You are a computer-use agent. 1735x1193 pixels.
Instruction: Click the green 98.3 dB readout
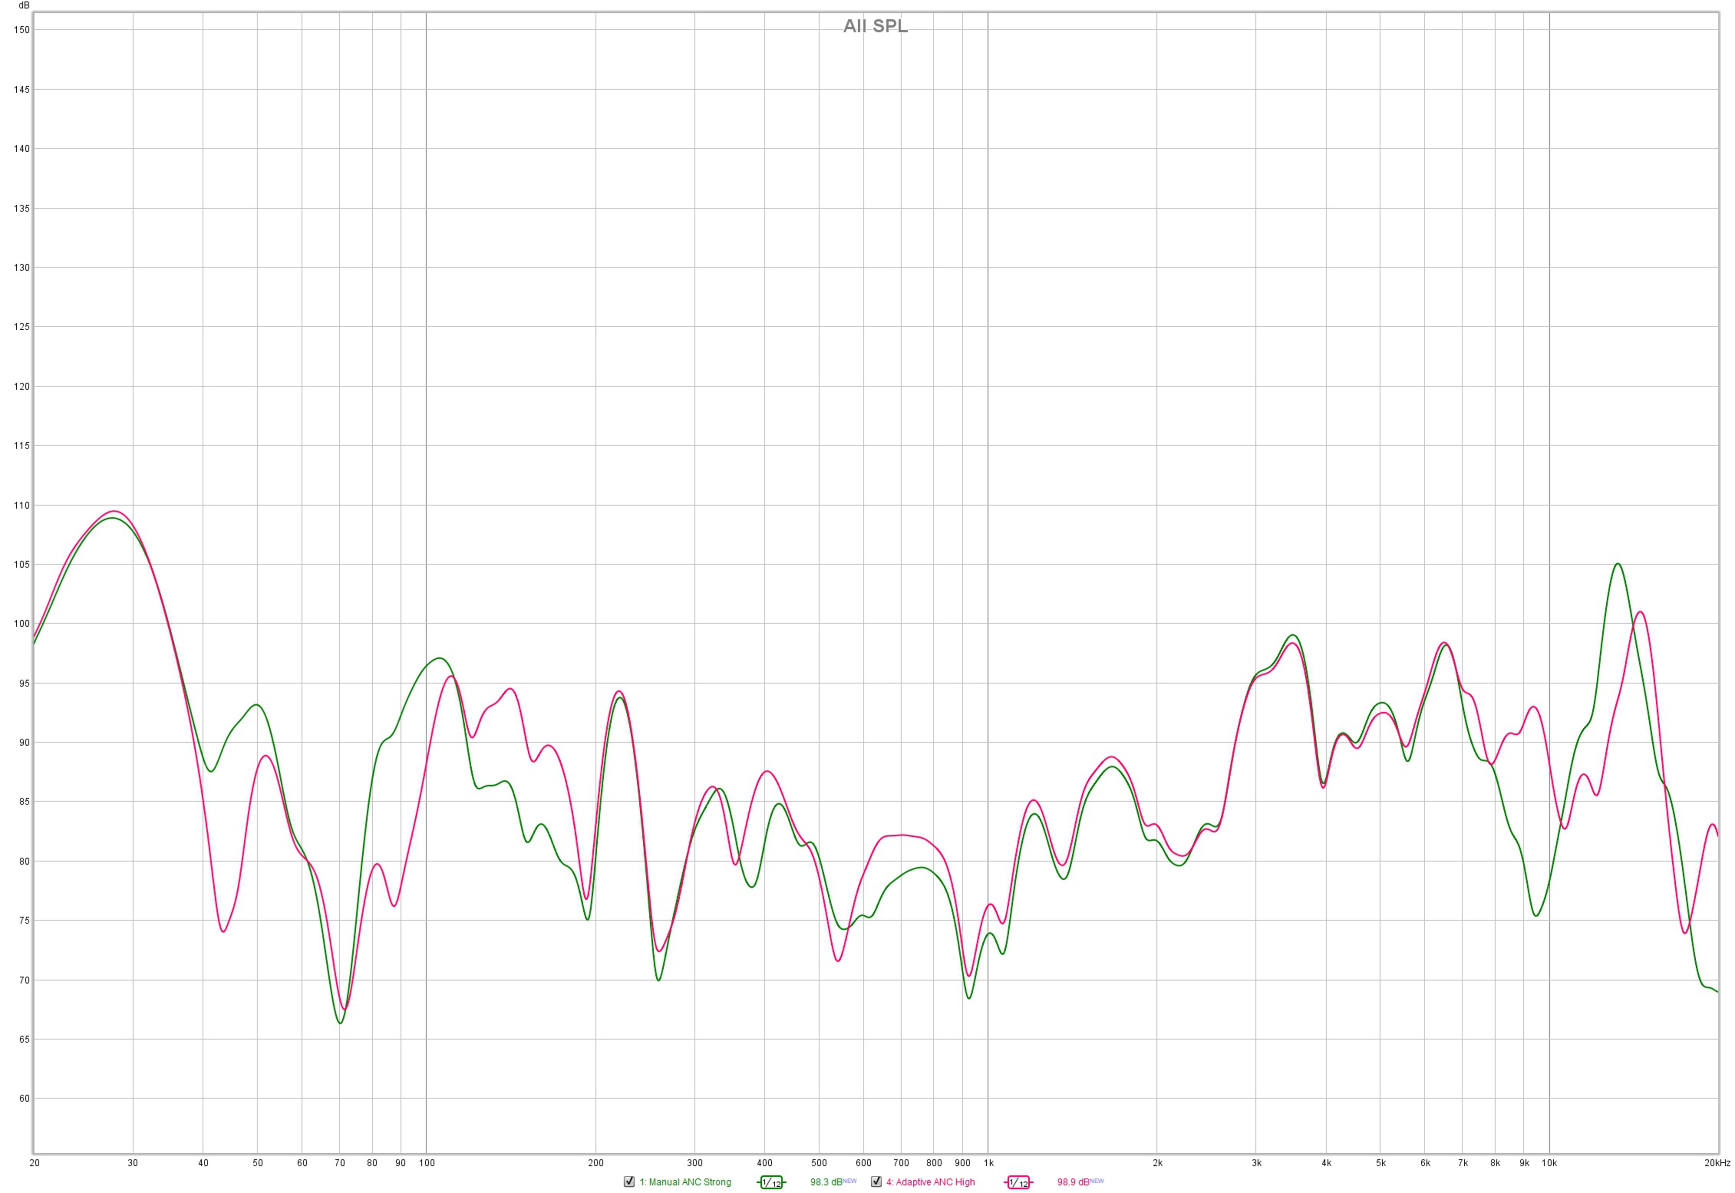(826, 1183)
